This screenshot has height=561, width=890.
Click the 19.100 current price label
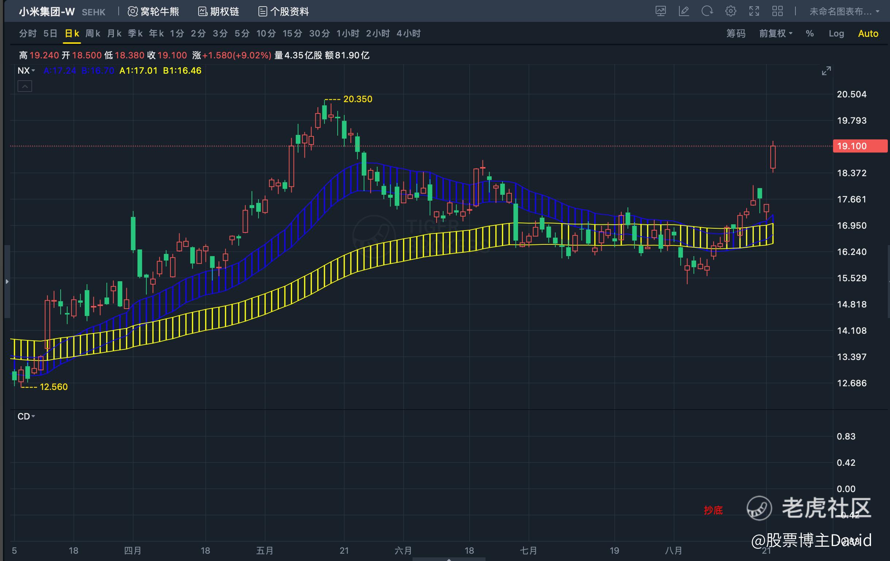(860, 146)
